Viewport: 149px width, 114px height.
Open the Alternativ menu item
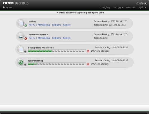pos(131,7)
